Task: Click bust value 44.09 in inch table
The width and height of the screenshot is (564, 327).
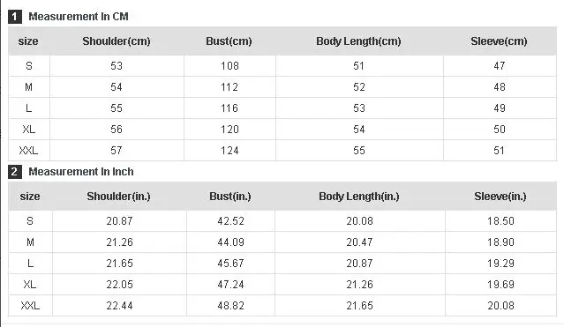Action: 230,242
